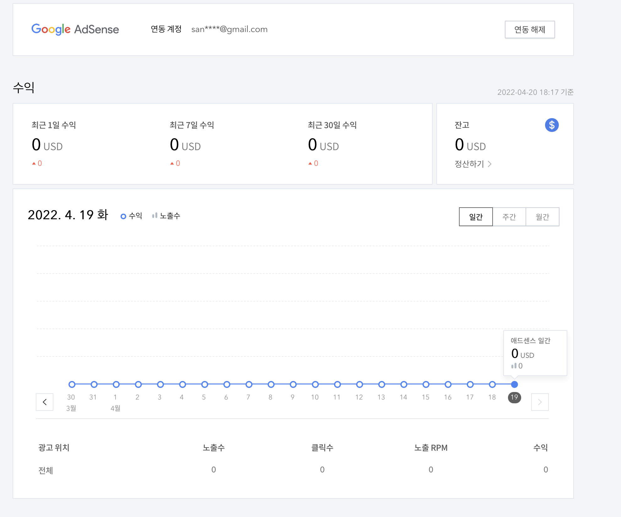Viewport: 621px width, 517px height.
Task: Switch to the 주간 weekly tab
Action: (x=509, y=217)
